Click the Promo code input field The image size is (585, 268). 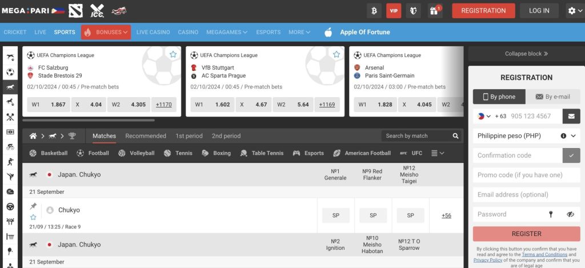[x=526, y=175]
